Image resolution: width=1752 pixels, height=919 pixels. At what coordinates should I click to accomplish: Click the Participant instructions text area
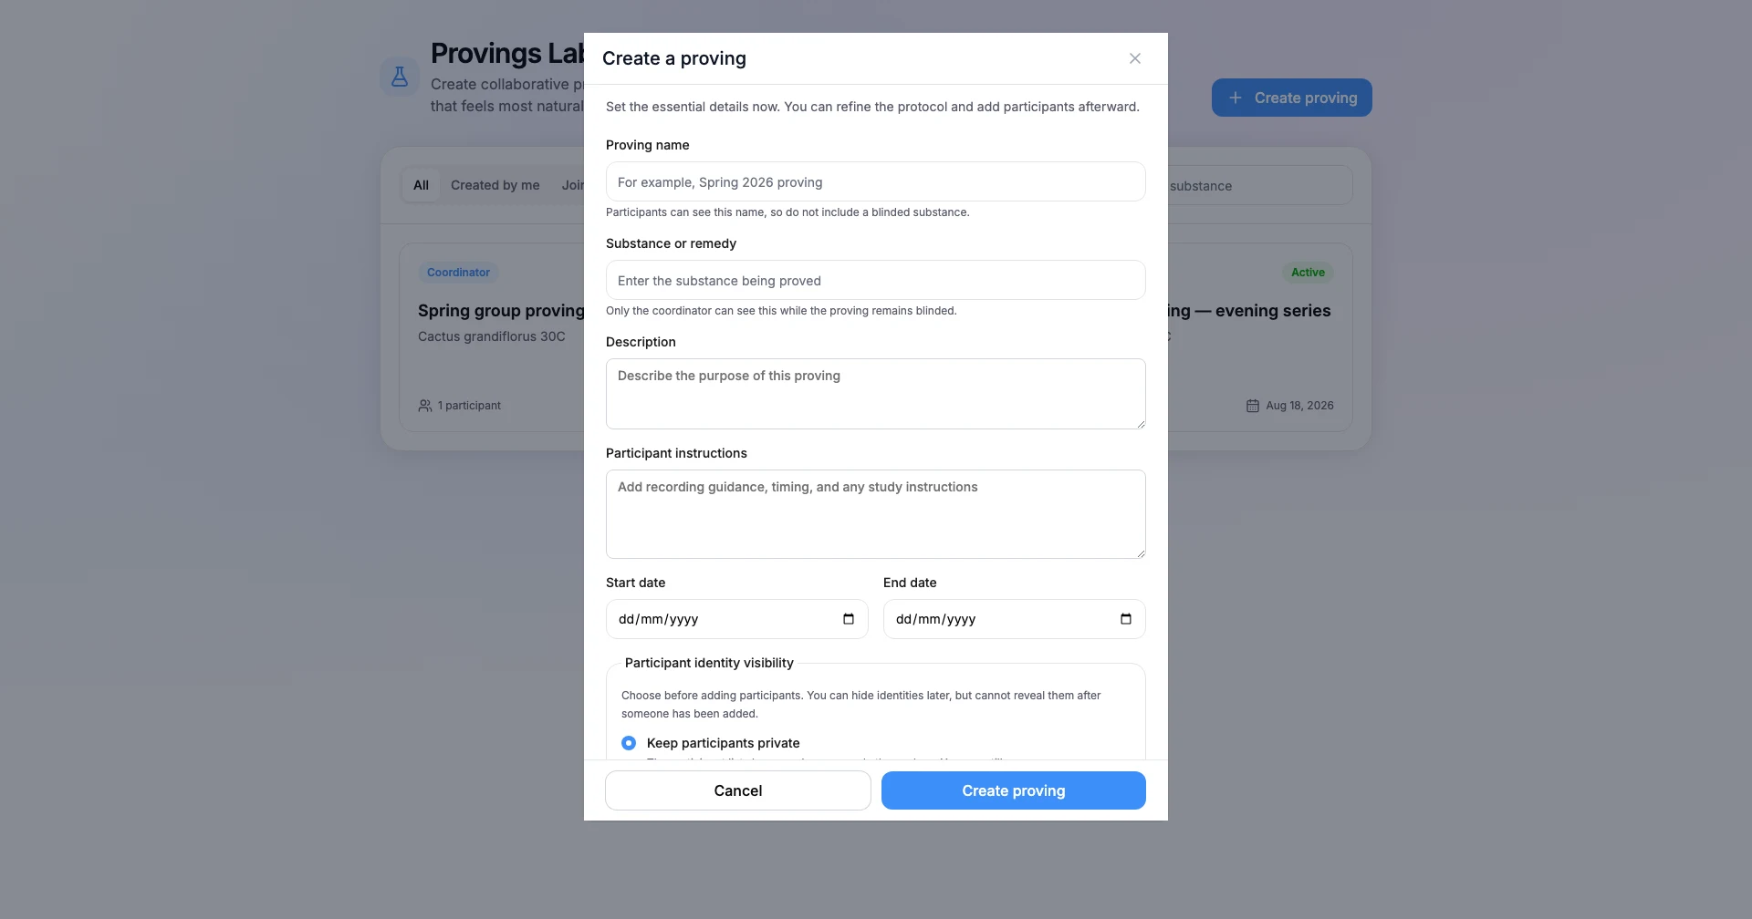tap(876, 514)
